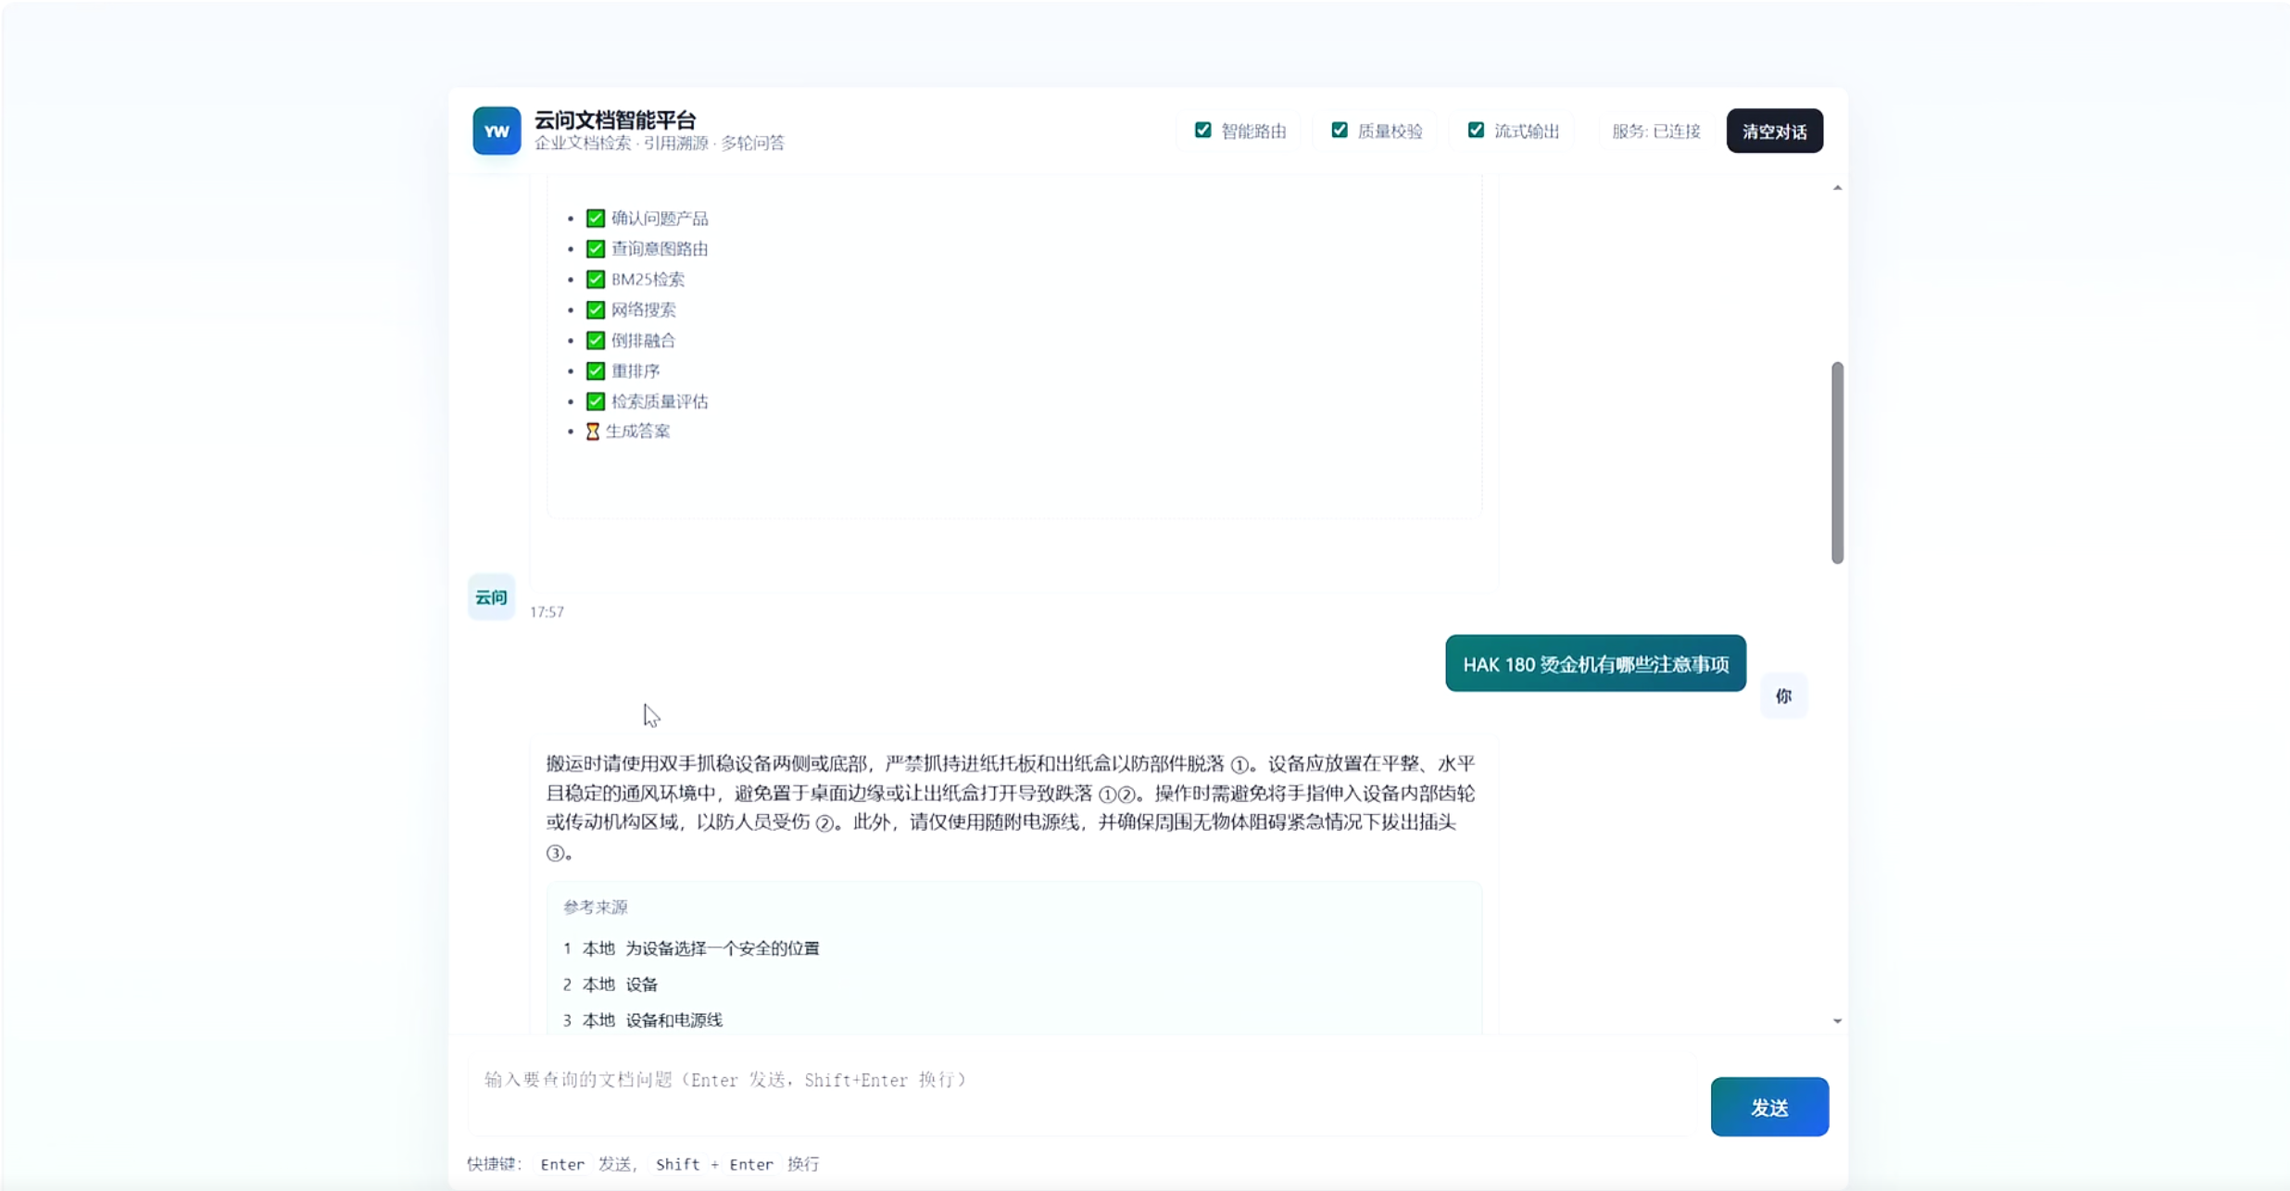The height and width of the screenshot is (1191, 2290).
Task: Click the BM25检索 step text
Action: coord(648,280)
